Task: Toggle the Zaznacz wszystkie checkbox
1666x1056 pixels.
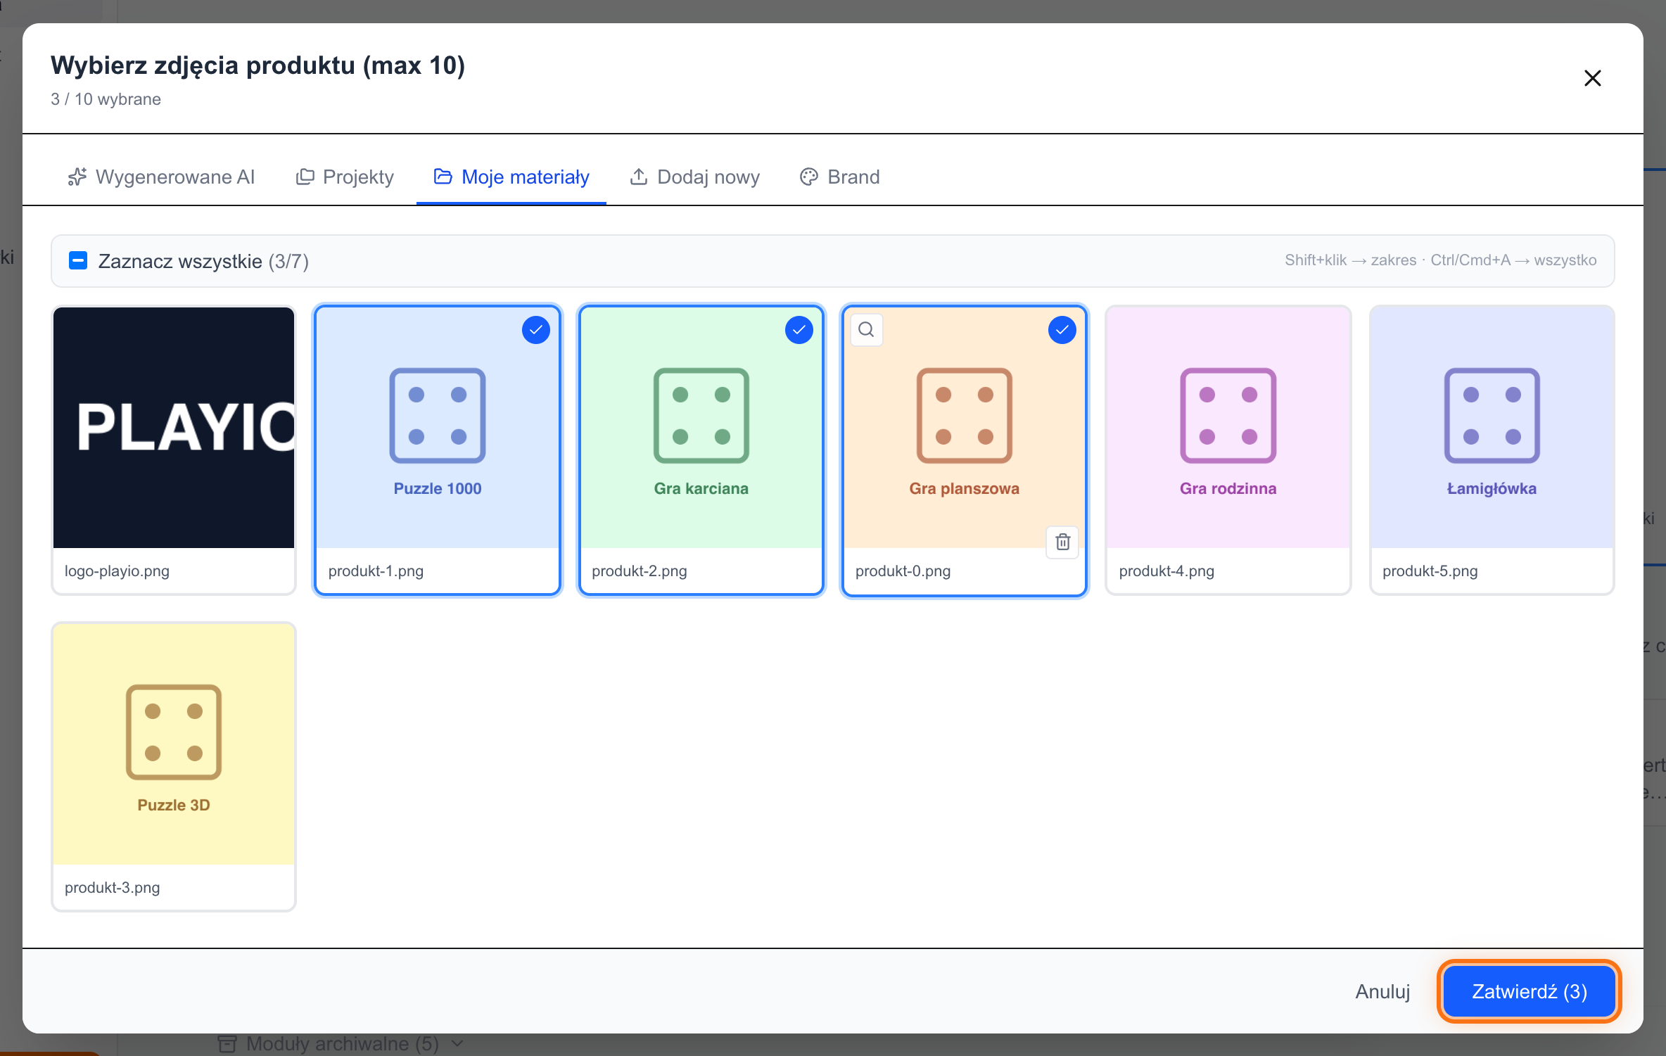Action: click(x=78, y=261)
